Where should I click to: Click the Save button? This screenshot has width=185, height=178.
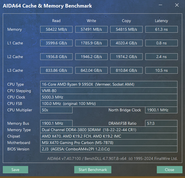pyautogui.click(x=15, y=170)
